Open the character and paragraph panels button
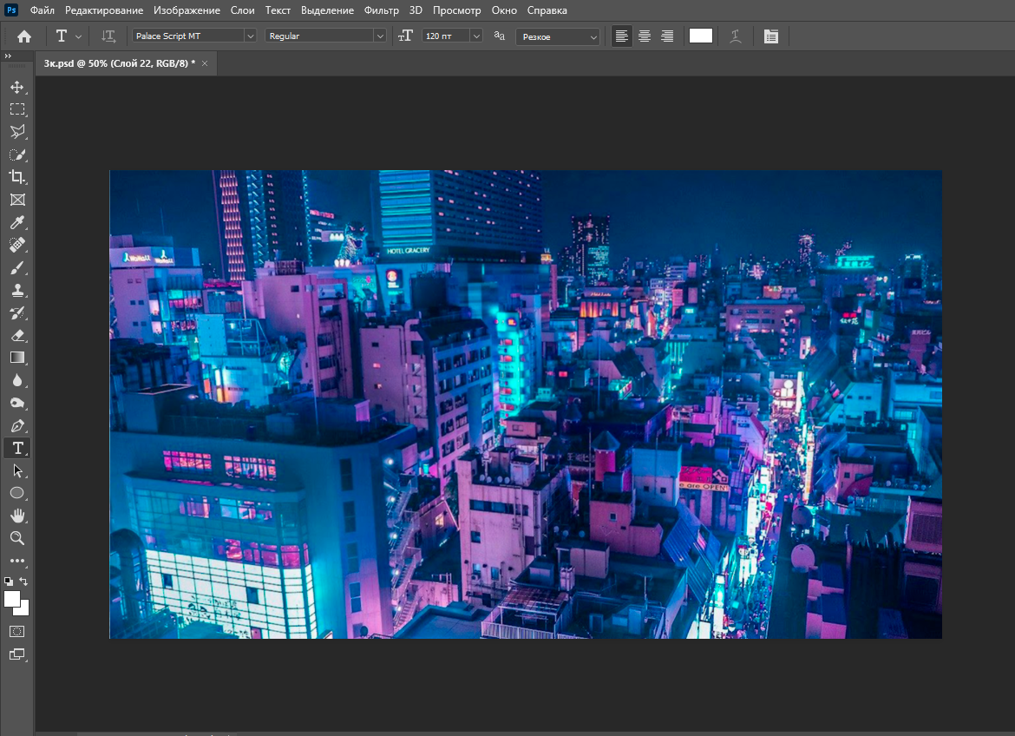This screenshot has height=736, width=1015. click(x=770, y=36)
